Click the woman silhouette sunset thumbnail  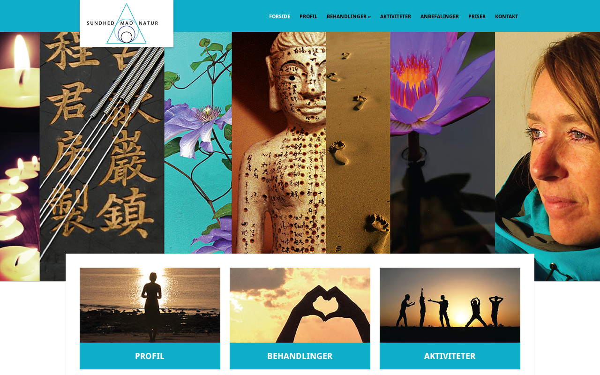click(x=150, y=305)
